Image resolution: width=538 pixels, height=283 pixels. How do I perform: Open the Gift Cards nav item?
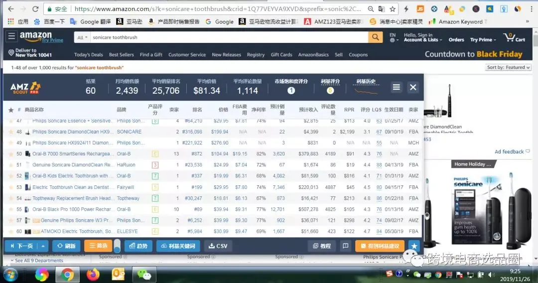click(281, 54)
